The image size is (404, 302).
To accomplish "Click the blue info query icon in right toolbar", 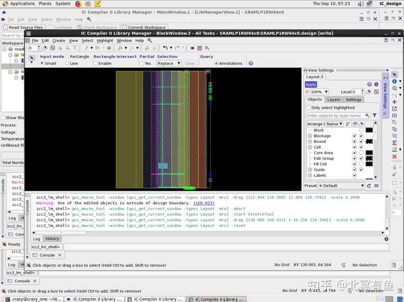I will pos(394,81).
